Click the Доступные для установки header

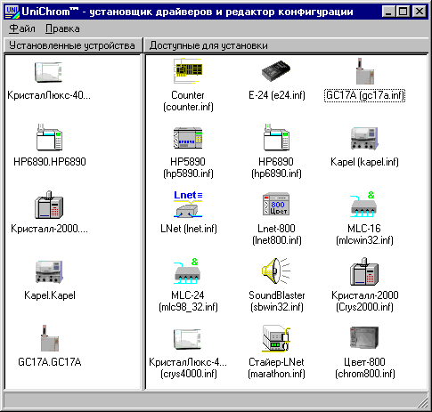pos(286,45)
